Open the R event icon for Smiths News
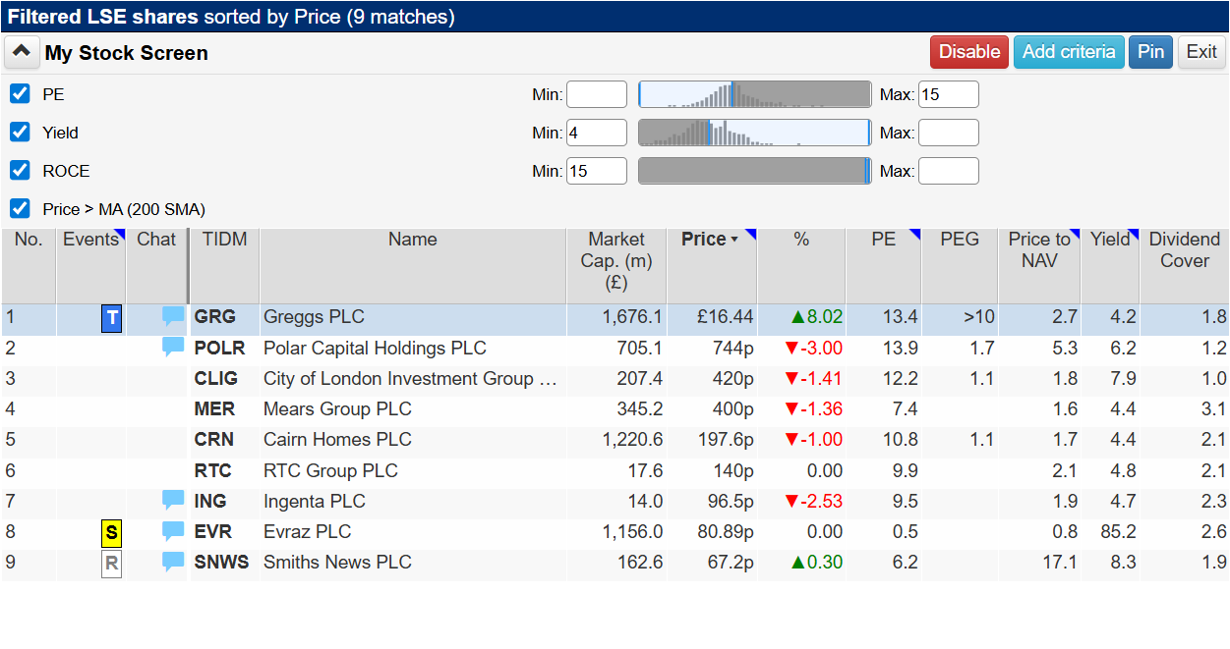This screenshot has width=1230, height=649. click(112, 564)
